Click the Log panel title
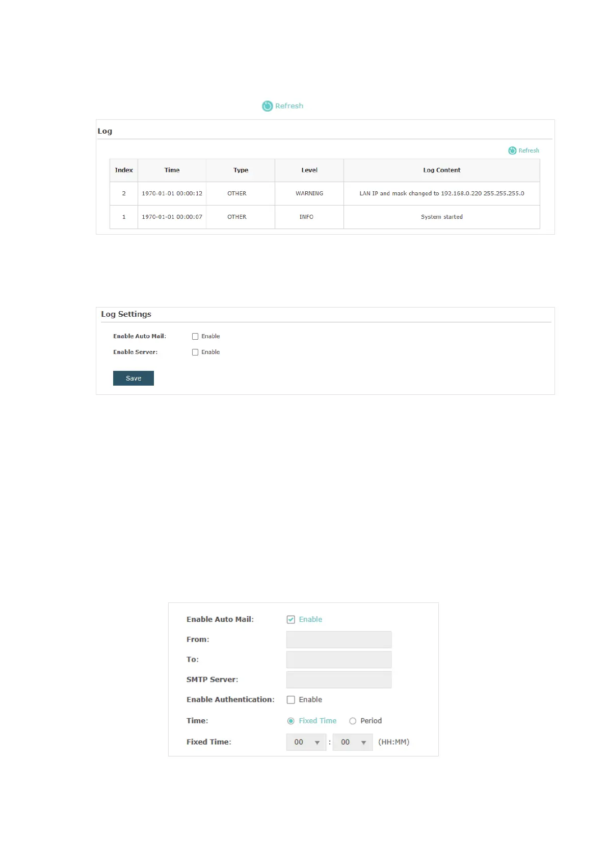 coord(105,131)
